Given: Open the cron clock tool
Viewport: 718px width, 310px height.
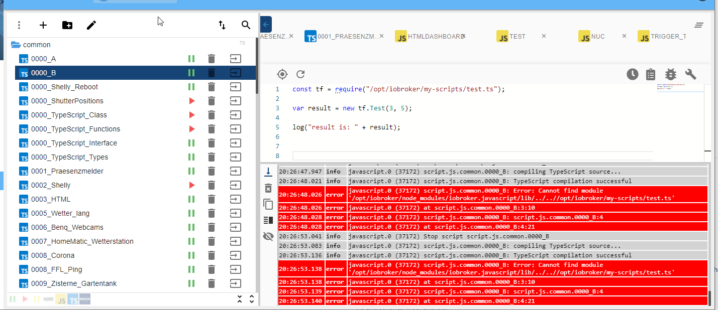Looking at the screenshot, I should tap(633, 74).
